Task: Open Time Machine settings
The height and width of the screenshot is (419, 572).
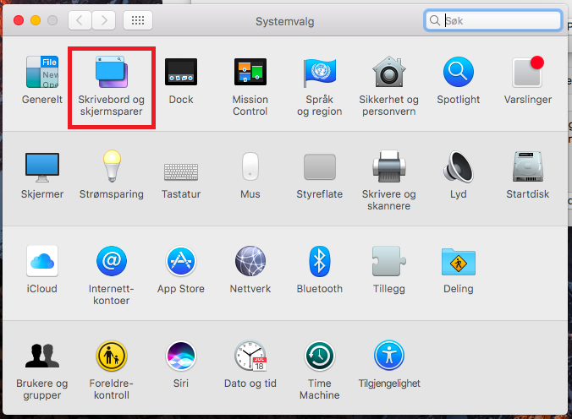Action: pos(320,357)
